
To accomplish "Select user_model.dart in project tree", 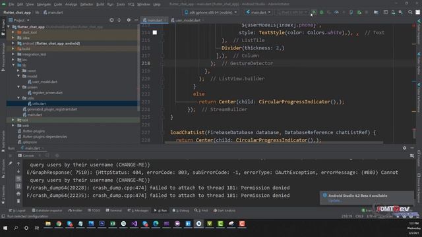I will (x=42, y=82).
